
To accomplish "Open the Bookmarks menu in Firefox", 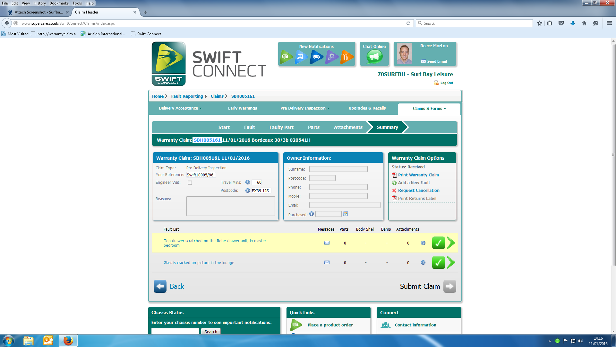I will [x=59, y=3].
